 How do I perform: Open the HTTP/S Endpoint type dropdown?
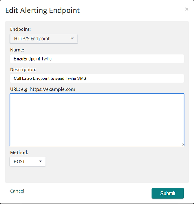44,39
